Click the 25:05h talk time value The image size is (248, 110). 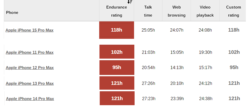(x=148, y=30)
